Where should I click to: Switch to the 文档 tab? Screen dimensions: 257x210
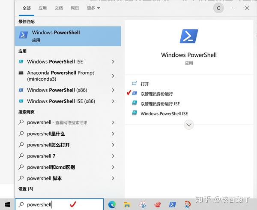click(59, 8)
